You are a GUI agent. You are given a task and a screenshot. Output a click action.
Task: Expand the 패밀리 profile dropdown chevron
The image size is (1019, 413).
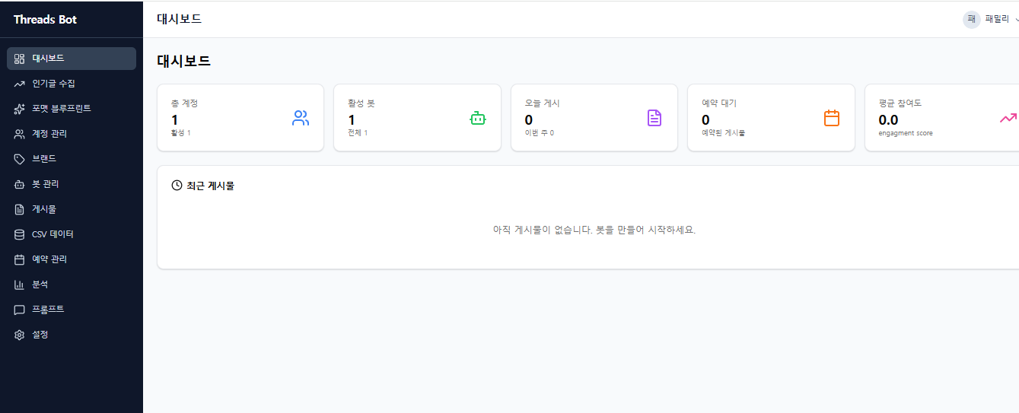click(1016, 19)
